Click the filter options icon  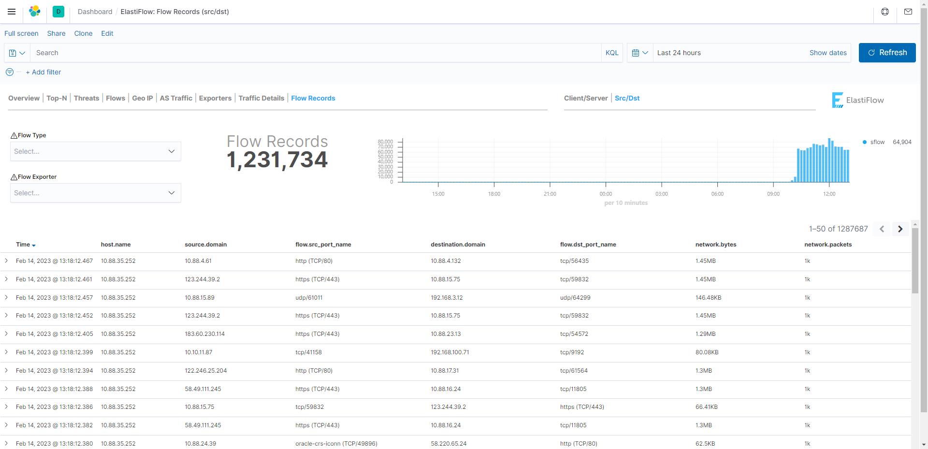pos(10,72)
